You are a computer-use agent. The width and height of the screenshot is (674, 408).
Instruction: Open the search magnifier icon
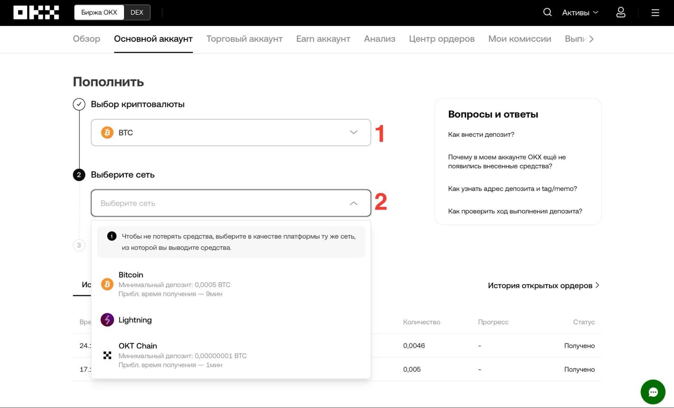point(547,12)
